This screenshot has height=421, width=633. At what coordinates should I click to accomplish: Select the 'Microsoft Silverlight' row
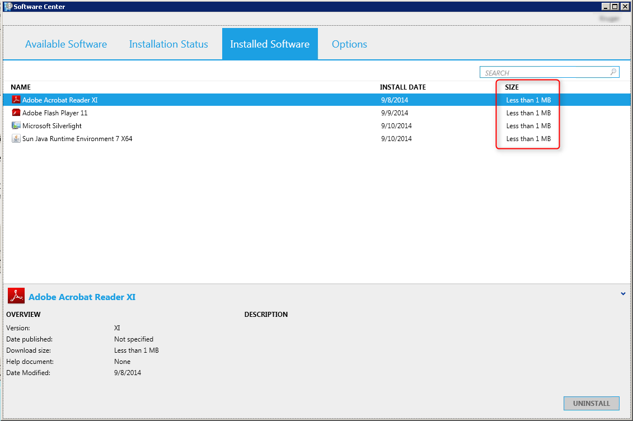[x=317, y=125]
